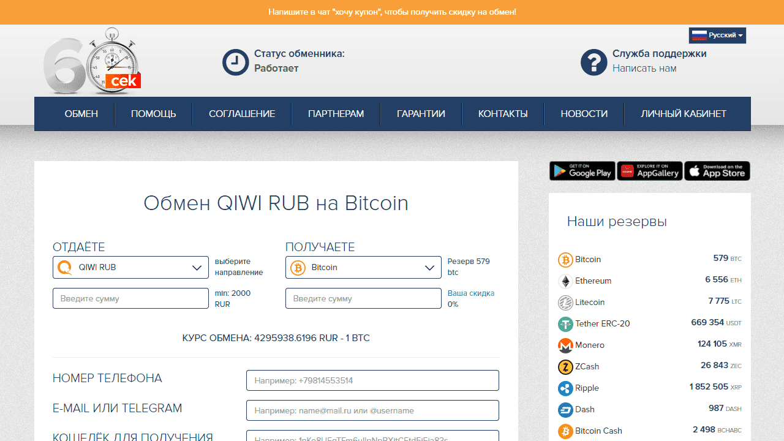Focus the E-mail or Telegram field
784x441 pixels.
coord(372,410)
